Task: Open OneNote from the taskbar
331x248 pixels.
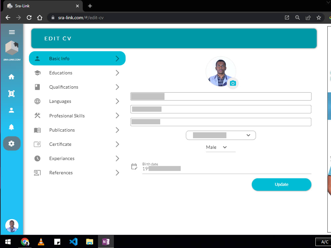Action: [106, 242]
